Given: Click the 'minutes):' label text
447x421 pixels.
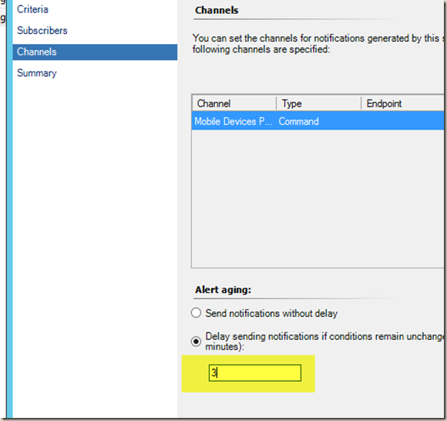Looking at the screenshot, I should pos(224,347).
